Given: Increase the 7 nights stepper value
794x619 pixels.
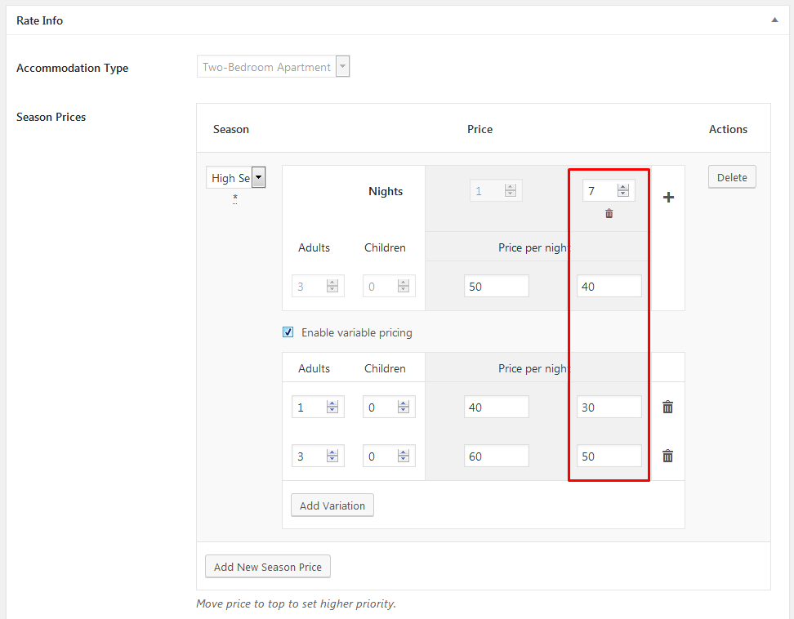Looking at the screenshot, I should (x=623, y=187).
